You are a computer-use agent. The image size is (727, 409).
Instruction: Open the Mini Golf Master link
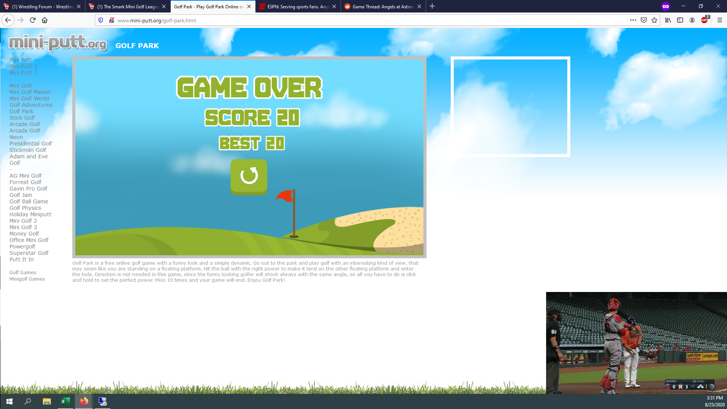point(30,92)
